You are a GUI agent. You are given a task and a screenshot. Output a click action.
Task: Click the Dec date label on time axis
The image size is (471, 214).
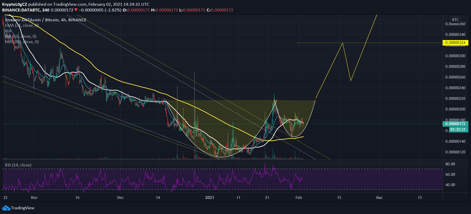(121, 198)
